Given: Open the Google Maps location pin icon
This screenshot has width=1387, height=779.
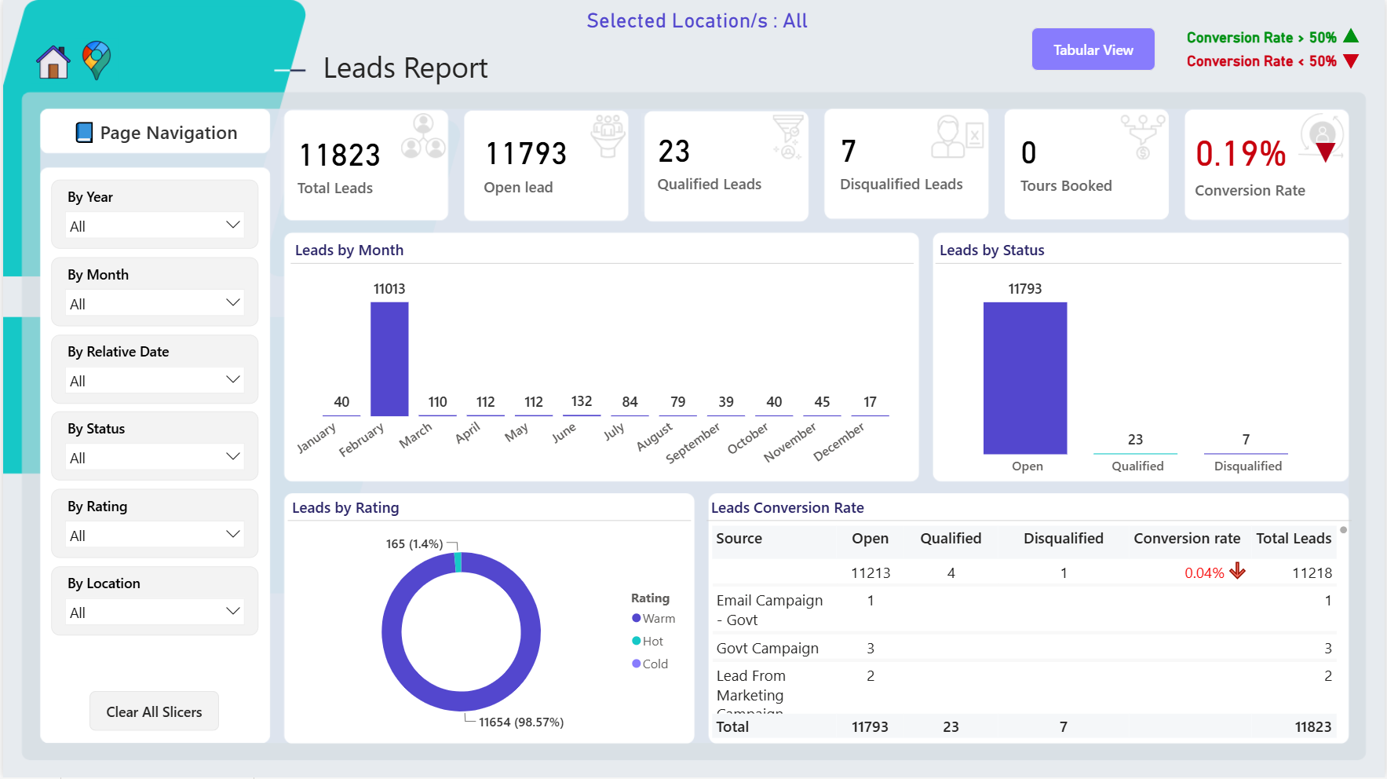Looking at the screenshot, I should coord(97,60).
